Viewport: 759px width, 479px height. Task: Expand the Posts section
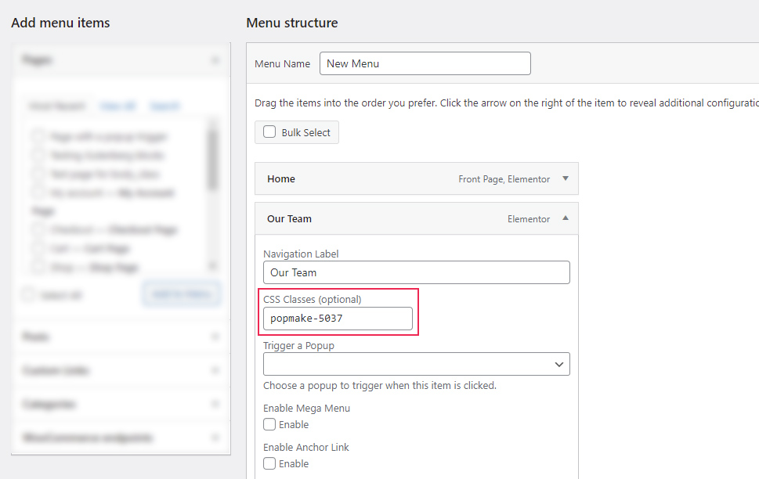pos(214,337)
